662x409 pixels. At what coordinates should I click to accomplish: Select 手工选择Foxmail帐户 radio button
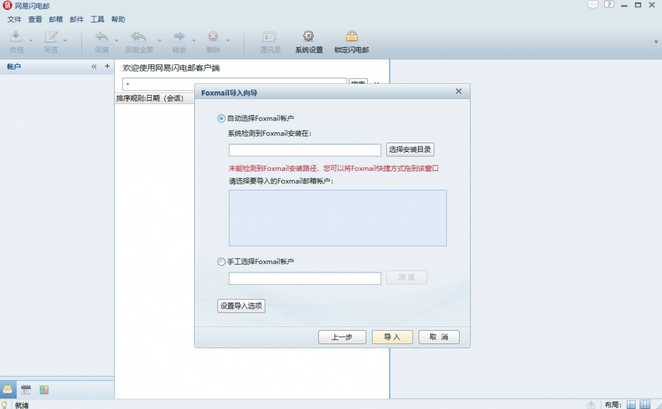pos(221,262)
